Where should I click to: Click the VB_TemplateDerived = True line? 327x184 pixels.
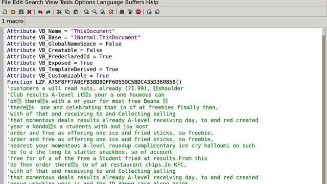(x=62, y=70)
